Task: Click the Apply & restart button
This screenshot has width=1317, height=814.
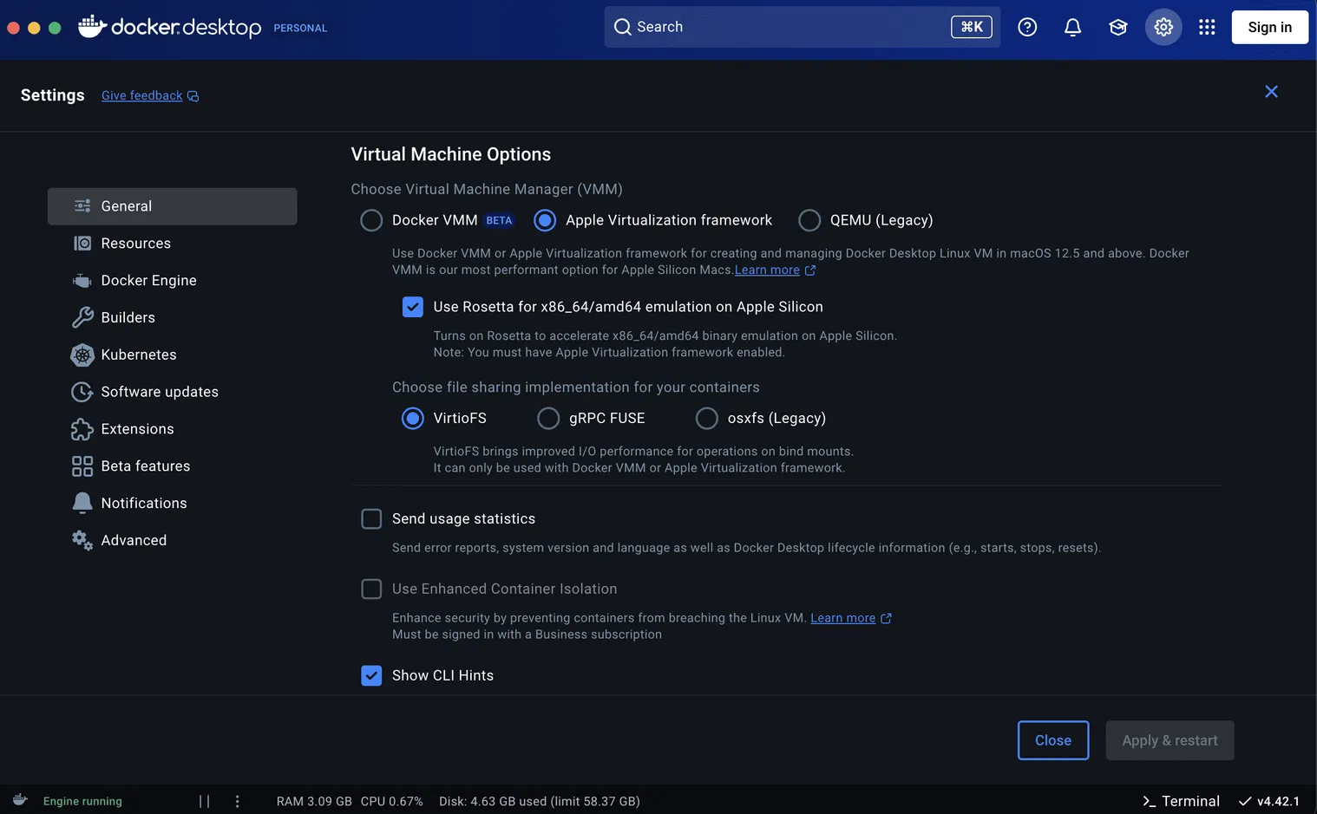Action: (x=1170, y=740)
